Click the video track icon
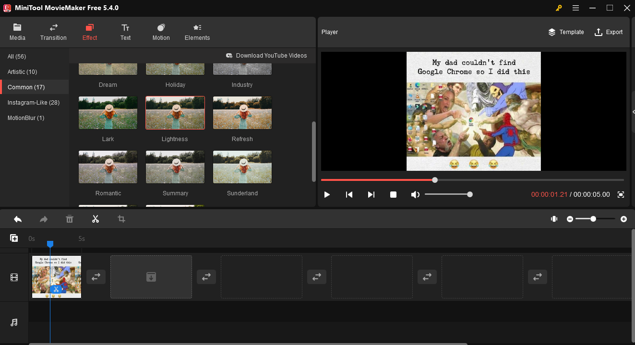The image size is (635, 345). coord(14,277)
